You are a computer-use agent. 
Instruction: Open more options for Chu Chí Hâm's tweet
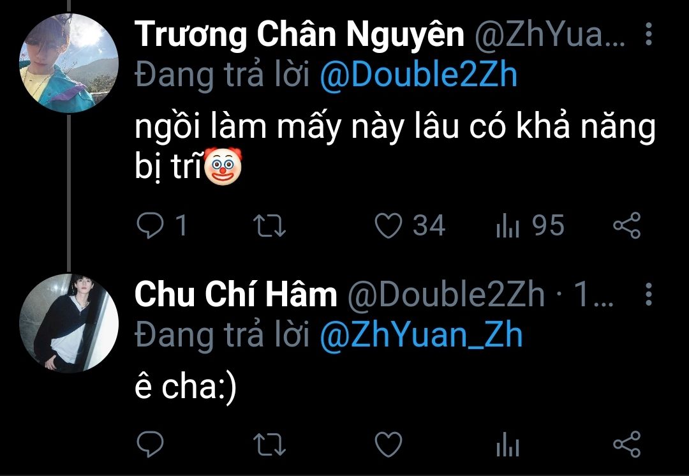coord(649,294)
